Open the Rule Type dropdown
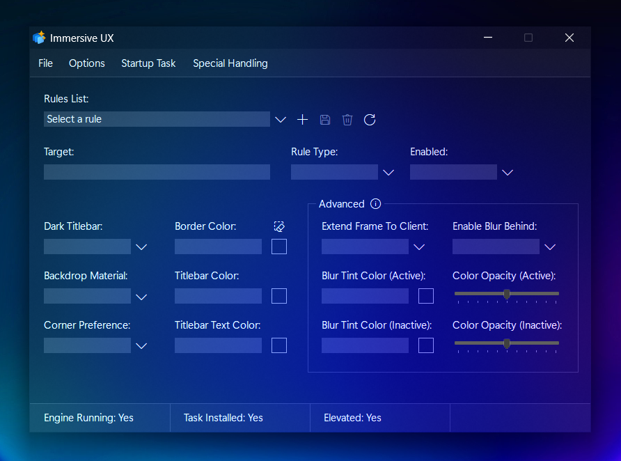Viewport: 621px width, 461px height. click(388, 173)
